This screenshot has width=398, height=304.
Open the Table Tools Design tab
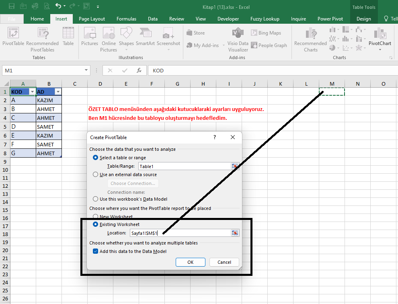363,19
